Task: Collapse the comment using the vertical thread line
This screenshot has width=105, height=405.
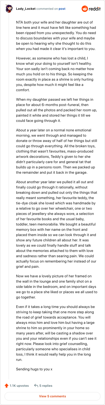Action: pos(9,197)
